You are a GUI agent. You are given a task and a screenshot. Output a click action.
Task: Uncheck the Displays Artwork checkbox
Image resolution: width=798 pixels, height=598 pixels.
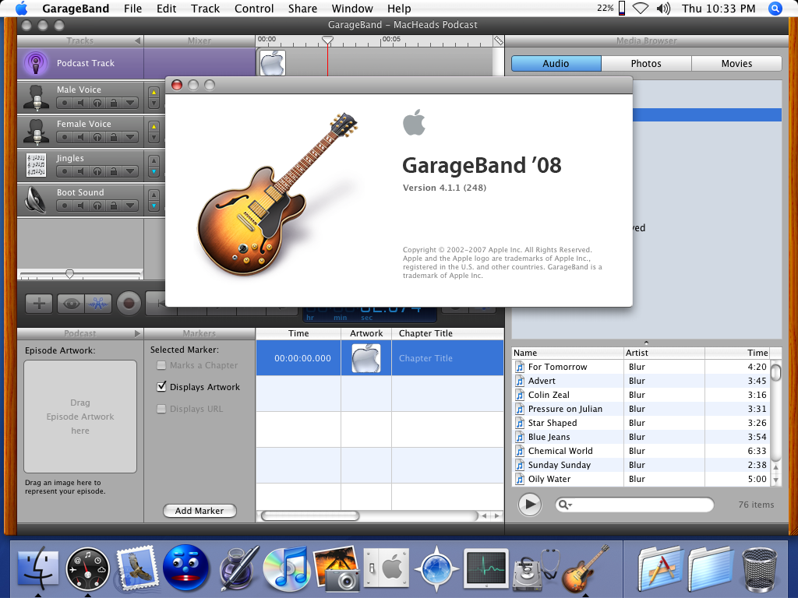(162, 387)
